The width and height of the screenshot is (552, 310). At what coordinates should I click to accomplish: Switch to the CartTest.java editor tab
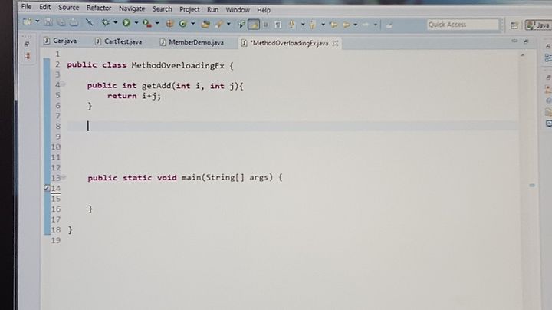tap(119, 41)
